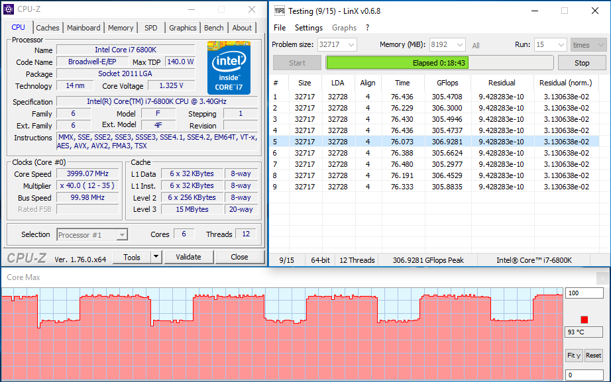This screenshot has width=611, height=382.
Task: Click the Max TDP value 140.0 W
Action: 180,62
